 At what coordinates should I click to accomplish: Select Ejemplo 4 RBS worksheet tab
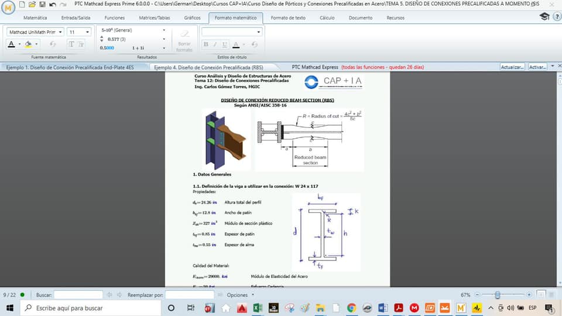[x=208, y=67]
